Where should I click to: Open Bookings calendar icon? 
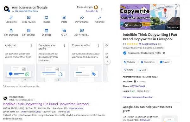[x=47, y=31]
